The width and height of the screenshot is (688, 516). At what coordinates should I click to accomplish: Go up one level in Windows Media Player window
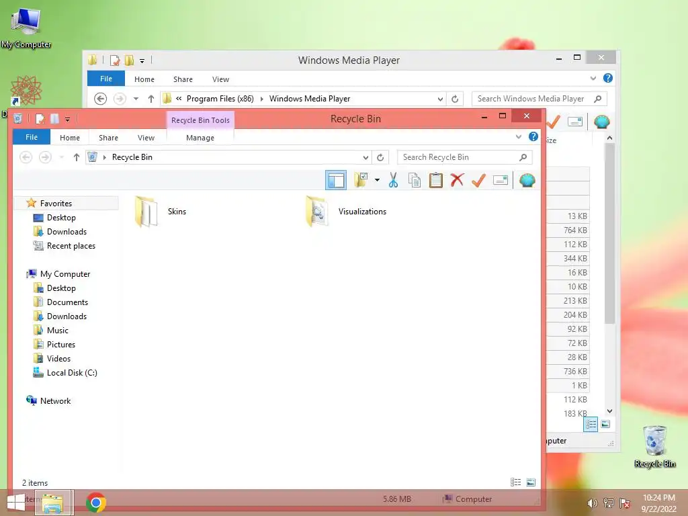coord(151,99)
